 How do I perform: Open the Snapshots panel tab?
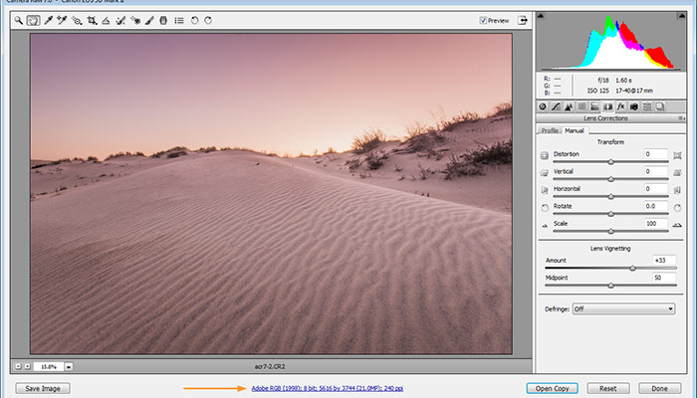click(660, 106)
